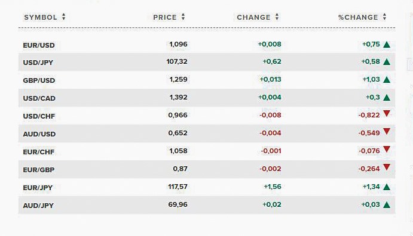Click green up arrow in EUR/JPY row

[387, 187]
